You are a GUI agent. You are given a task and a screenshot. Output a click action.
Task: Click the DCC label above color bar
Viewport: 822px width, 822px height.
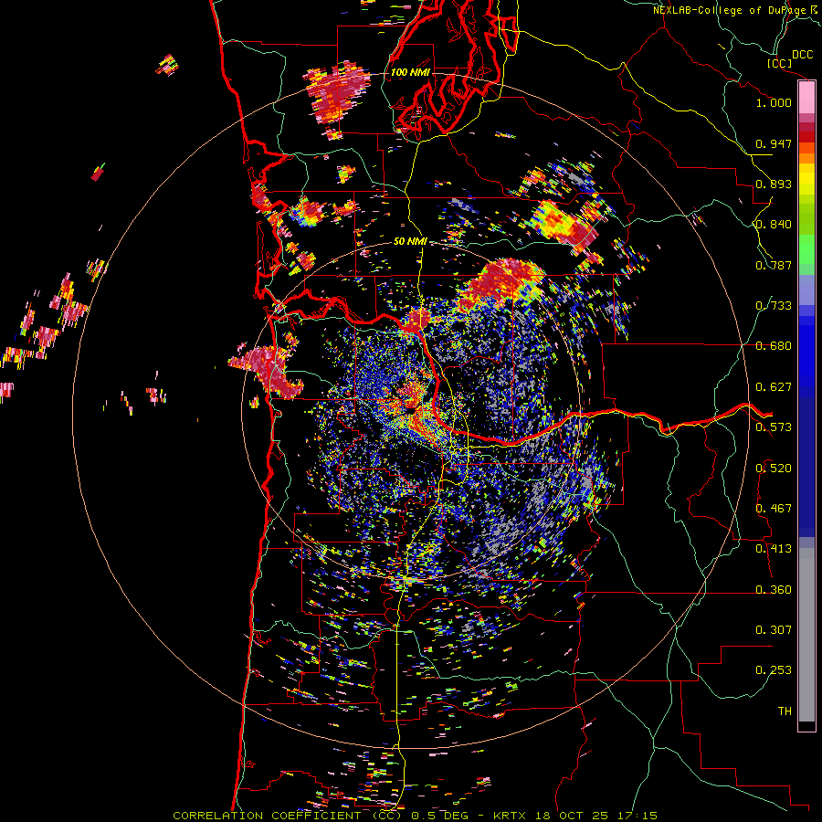tap(802, 55)
